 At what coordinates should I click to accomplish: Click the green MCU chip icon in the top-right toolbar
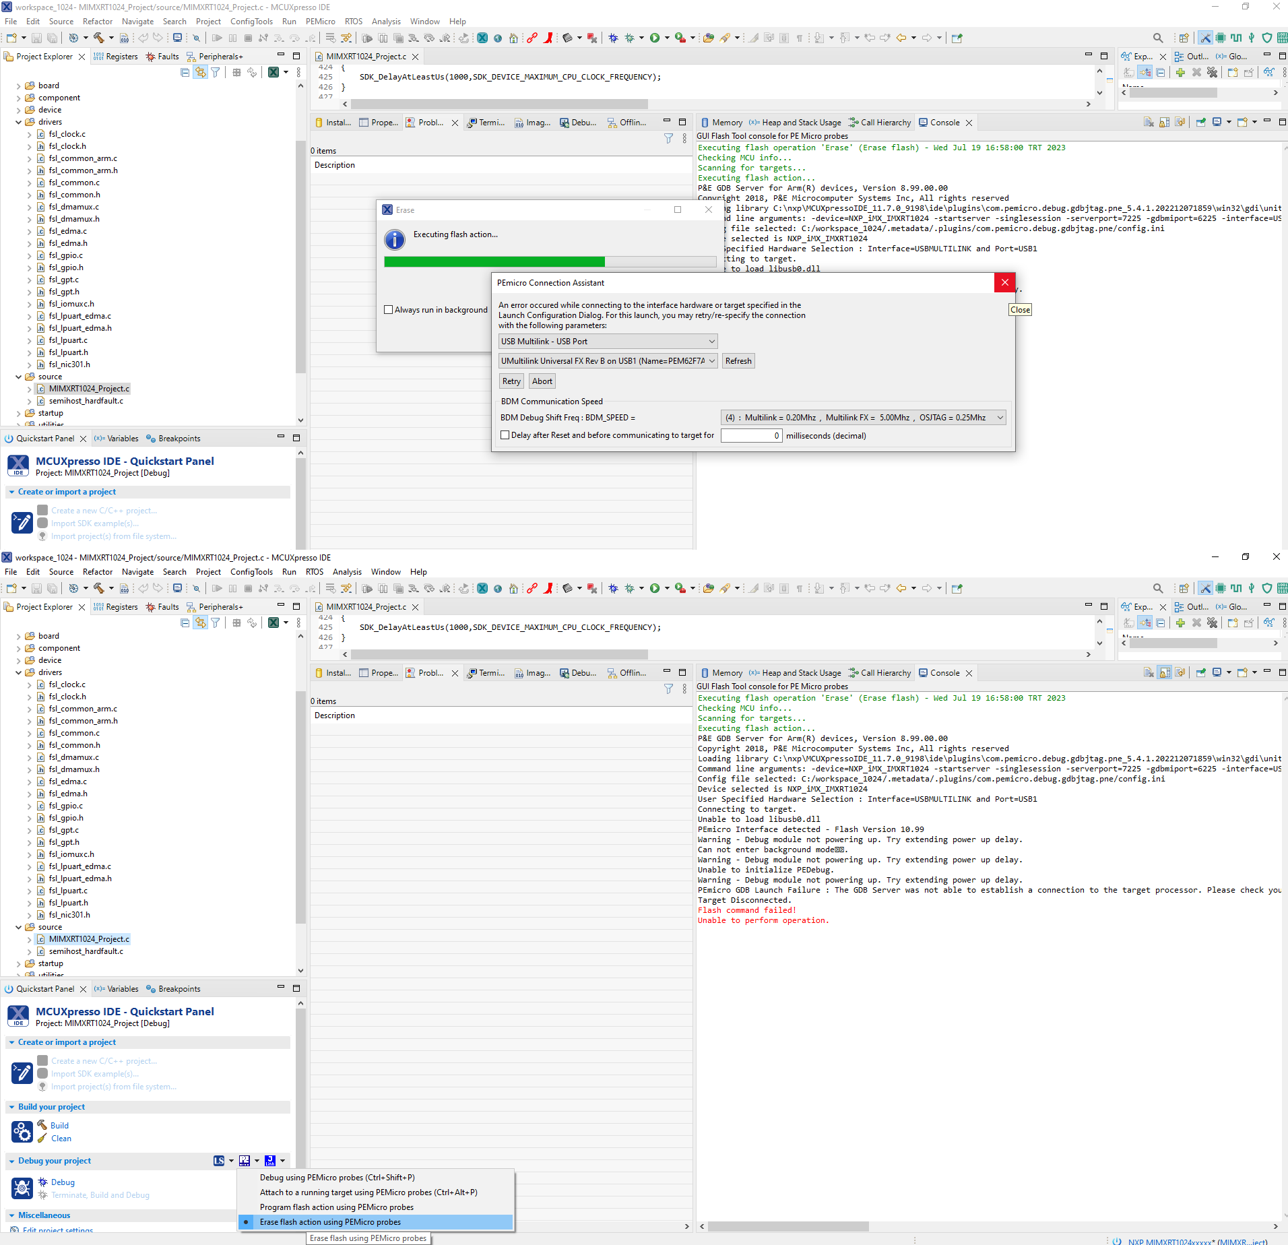(1221, 38)
